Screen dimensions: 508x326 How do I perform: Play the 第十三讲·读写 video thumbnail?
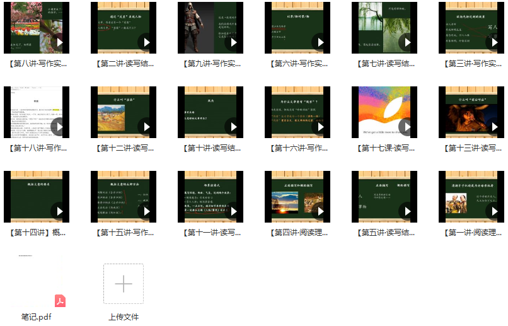pos(471,112)
